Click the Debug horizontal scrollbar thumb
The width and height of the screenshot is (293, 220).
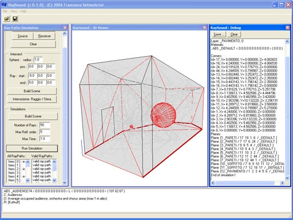pos(245,183)
